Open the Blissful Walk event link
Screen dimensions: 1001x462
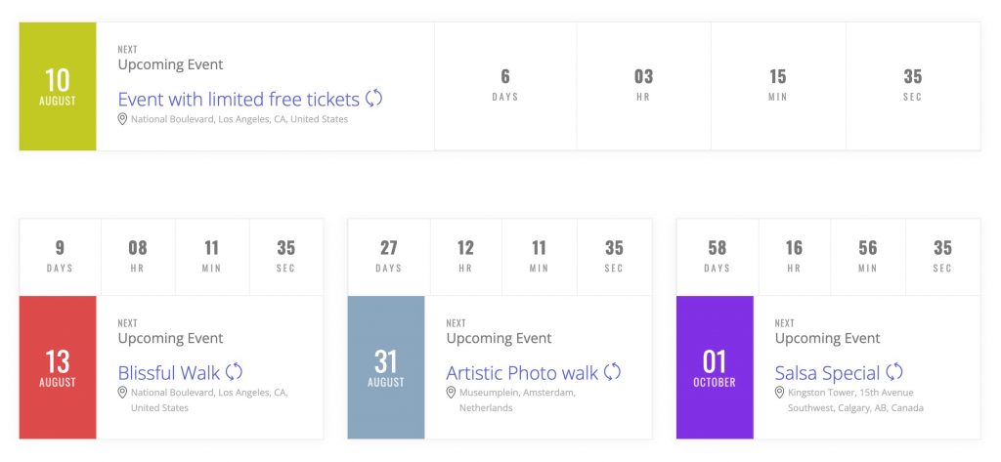169,373
